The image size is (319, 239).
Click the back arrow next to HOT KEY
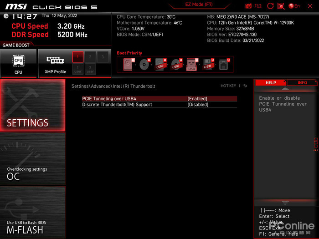pos(245,86)
